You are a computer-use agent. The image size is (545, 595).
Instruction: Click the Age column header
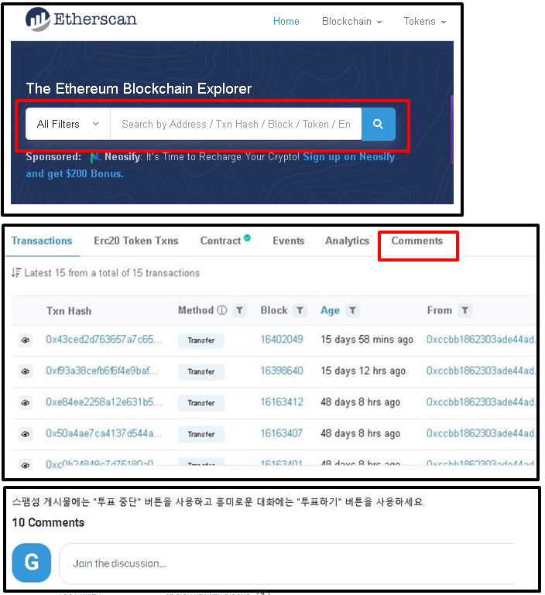pyautogui.click(x=330, y=310)
